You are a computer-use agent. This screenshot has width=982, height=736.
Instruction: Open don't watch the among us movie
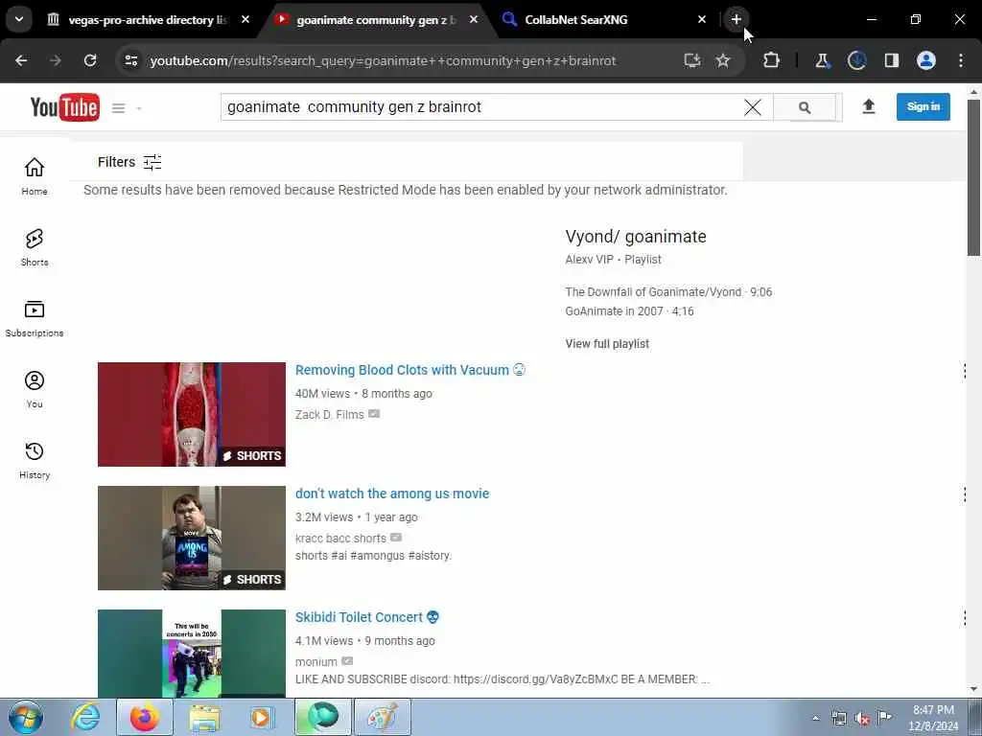[x=392, y=494]
